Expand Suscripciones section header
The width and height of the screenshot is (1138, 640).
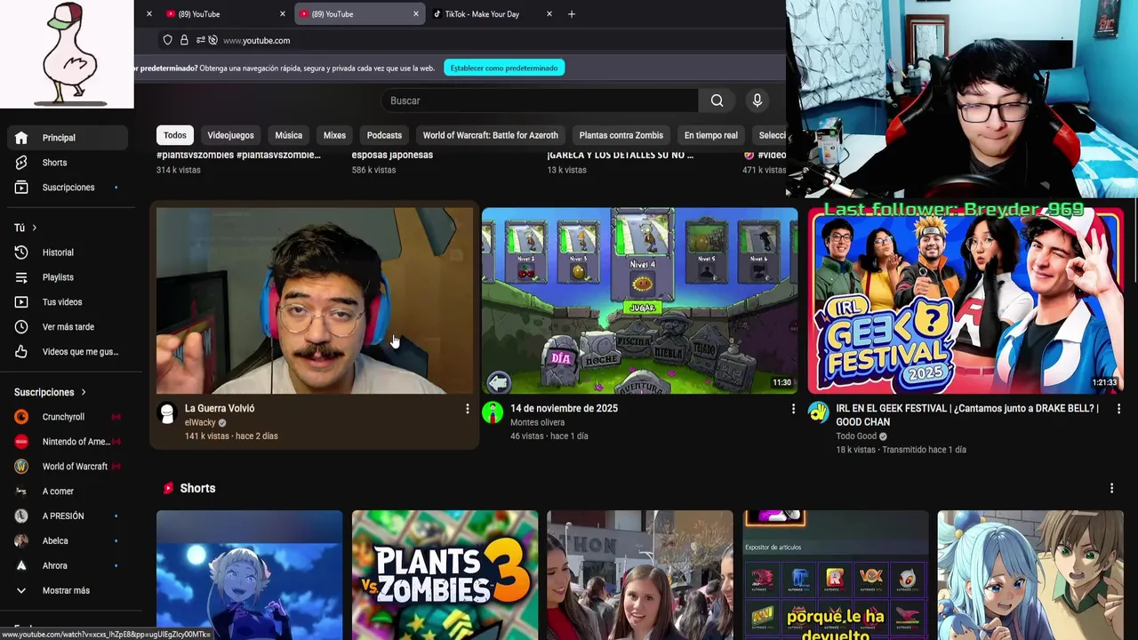[51, 392]
